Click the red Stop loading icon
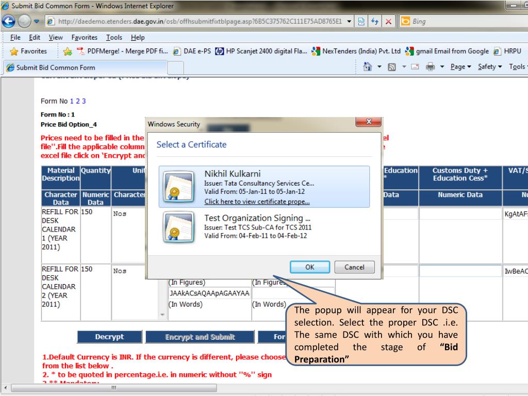The height and width of the screenshot is (396, 528). pyautogui.click(x=388, y=22)
